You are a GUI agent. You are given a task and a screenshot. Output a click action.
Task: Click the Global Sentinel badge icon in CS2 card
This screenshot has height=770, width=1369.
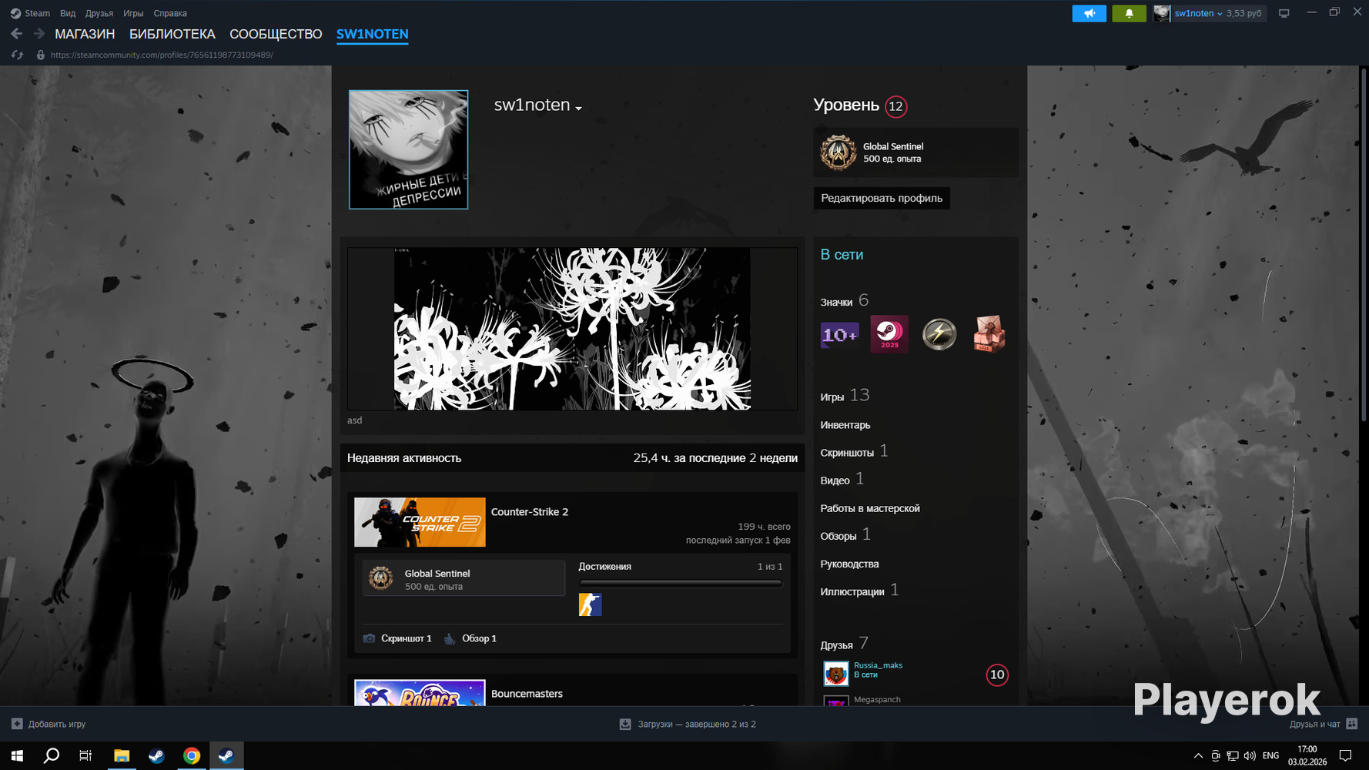380,578
